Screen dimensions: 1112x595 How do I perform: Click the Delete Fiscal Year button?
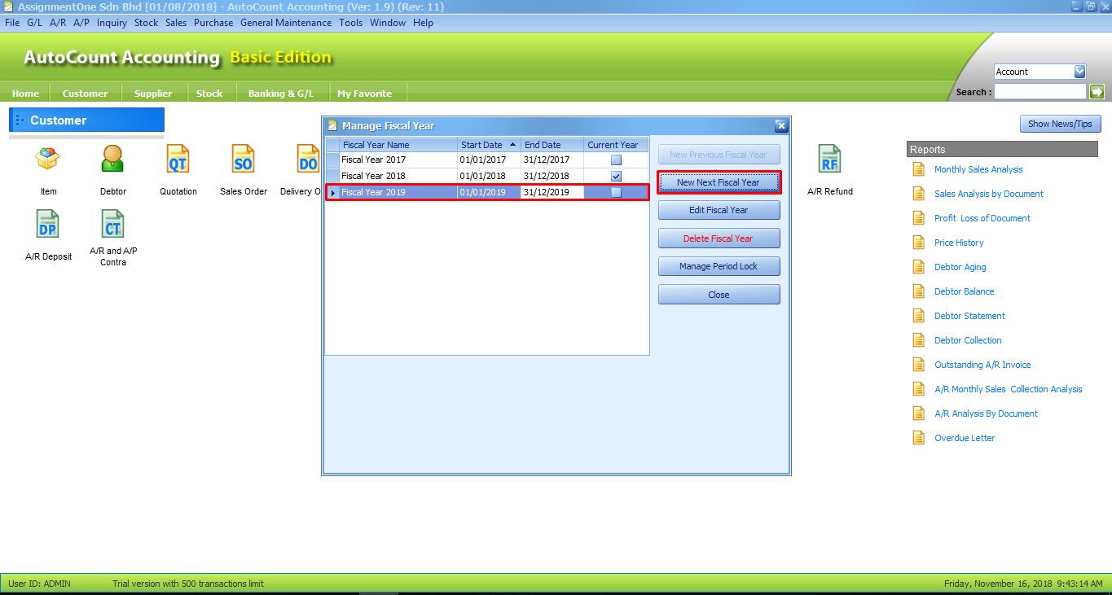pos(719,238)
